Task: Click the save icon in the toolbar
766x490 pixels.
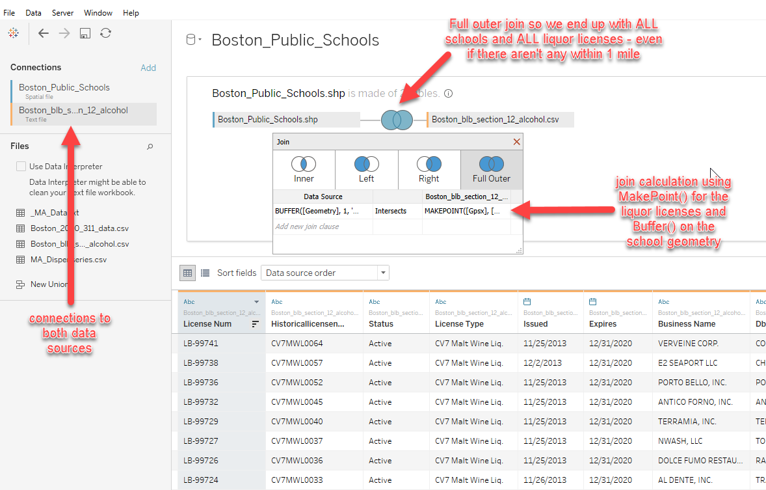Action: [85, 33]
